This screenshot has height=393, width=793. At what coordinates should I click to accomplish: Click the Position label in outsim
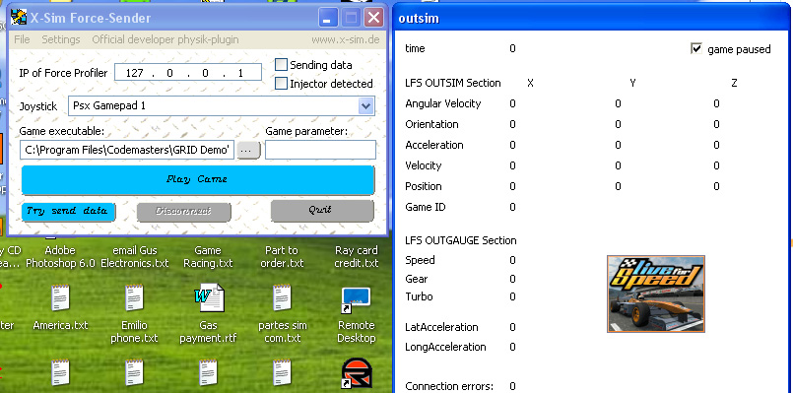click(424, 186)
